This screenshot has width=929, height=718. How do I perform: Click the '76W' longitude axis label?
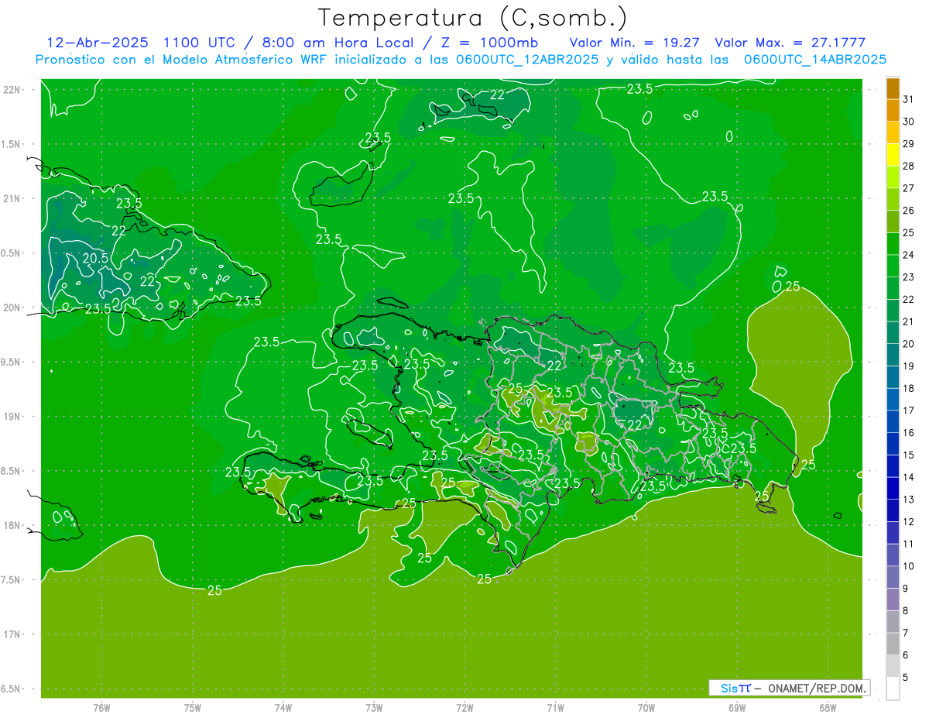[101, 707]
